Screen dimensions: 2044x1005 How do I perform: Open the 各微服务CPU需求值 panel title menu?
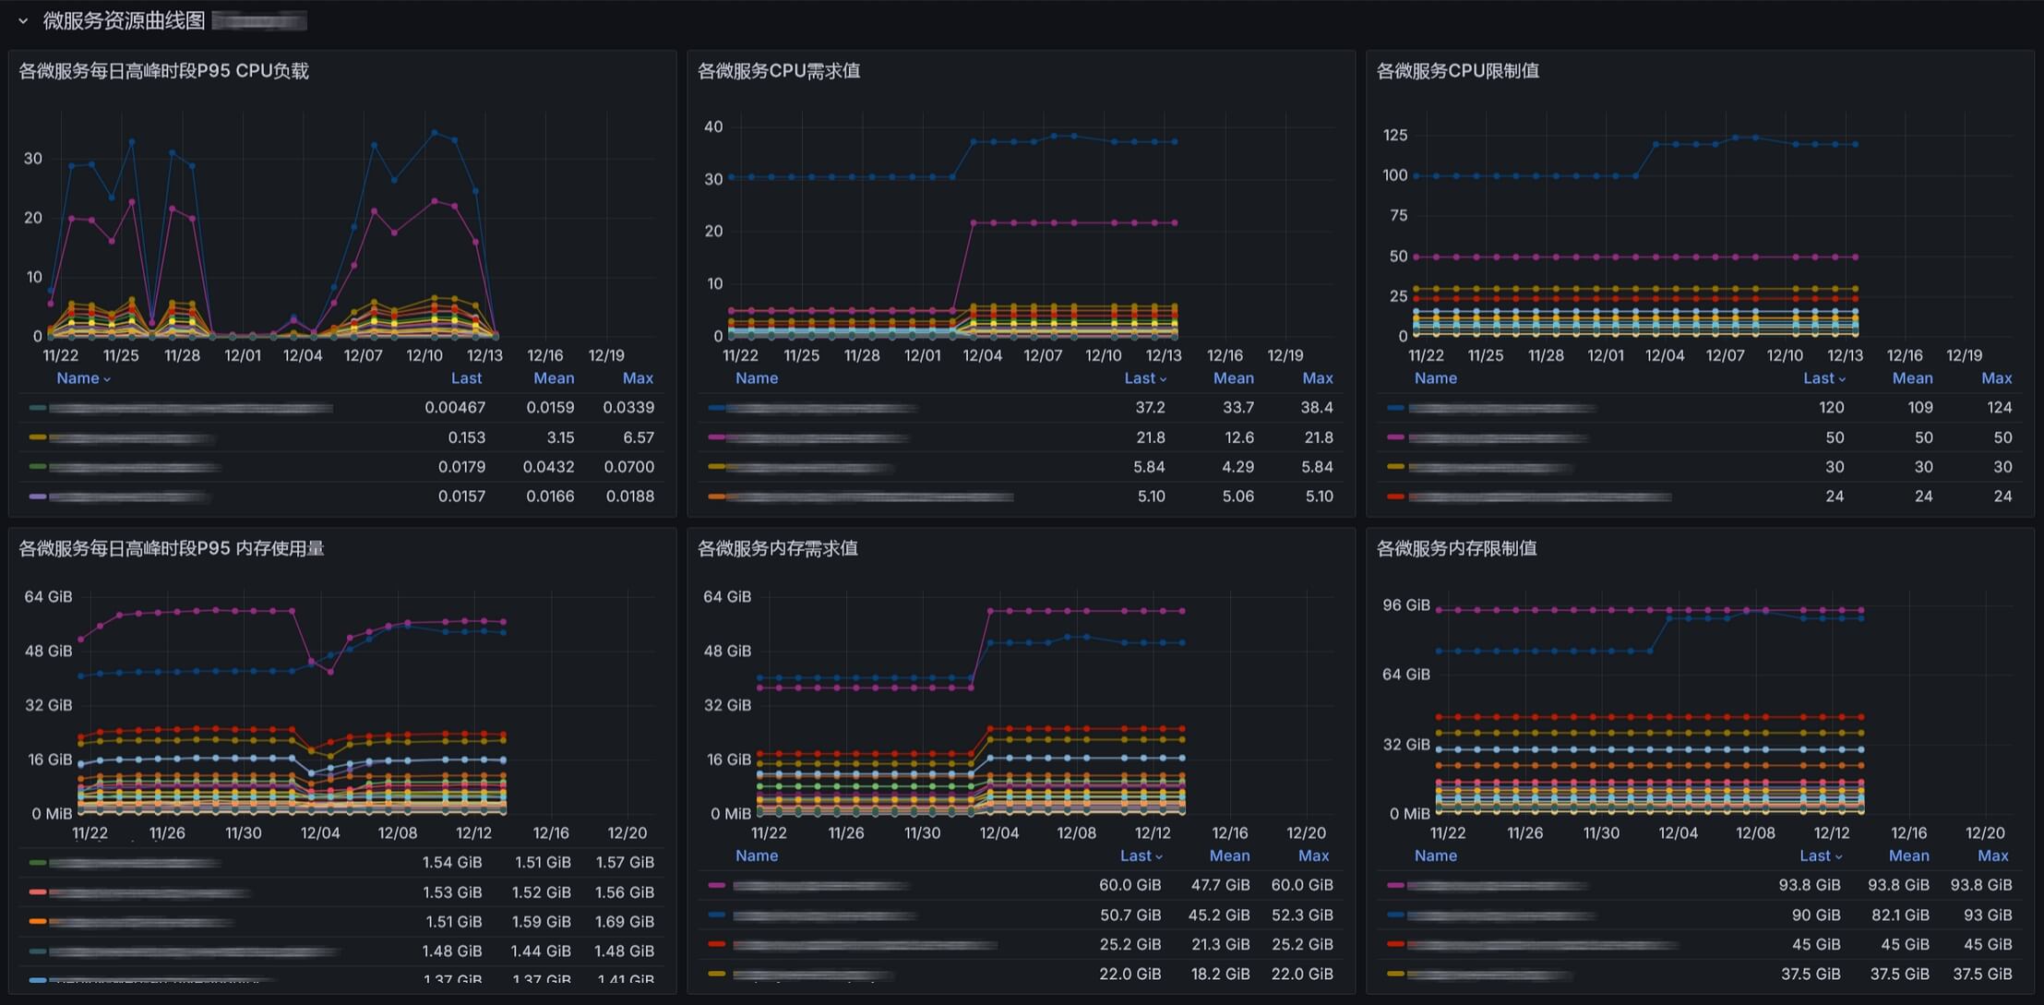click(x=779, y=71)
